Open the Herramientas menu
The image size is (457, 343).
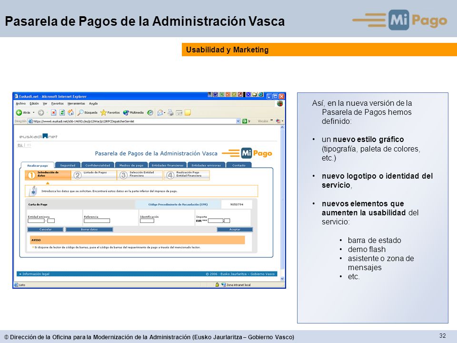click(x=76, y=103)
